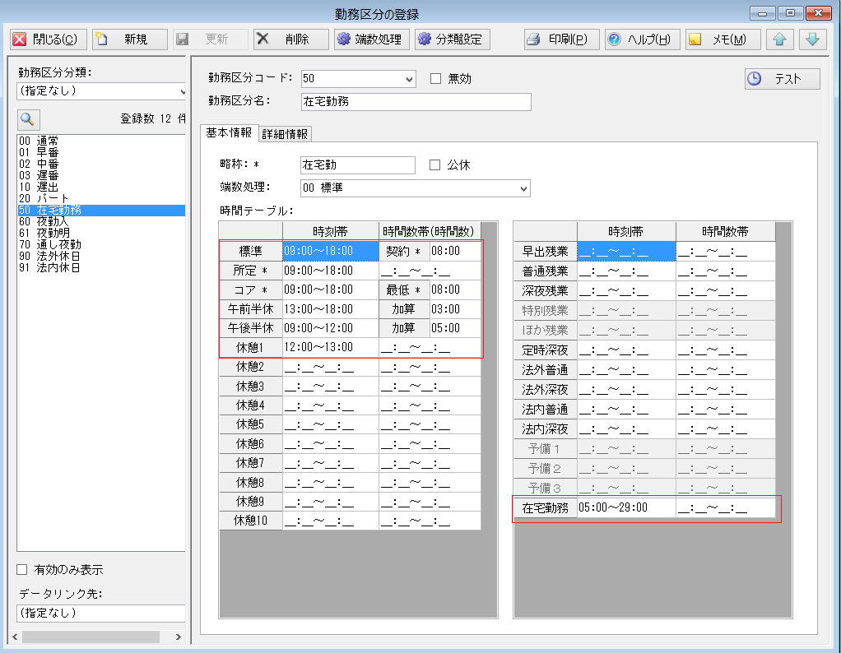The height and width of the screenshot is (653, 841).
Task: Click the 新規 (New) document icon
Action: [103, 39]
